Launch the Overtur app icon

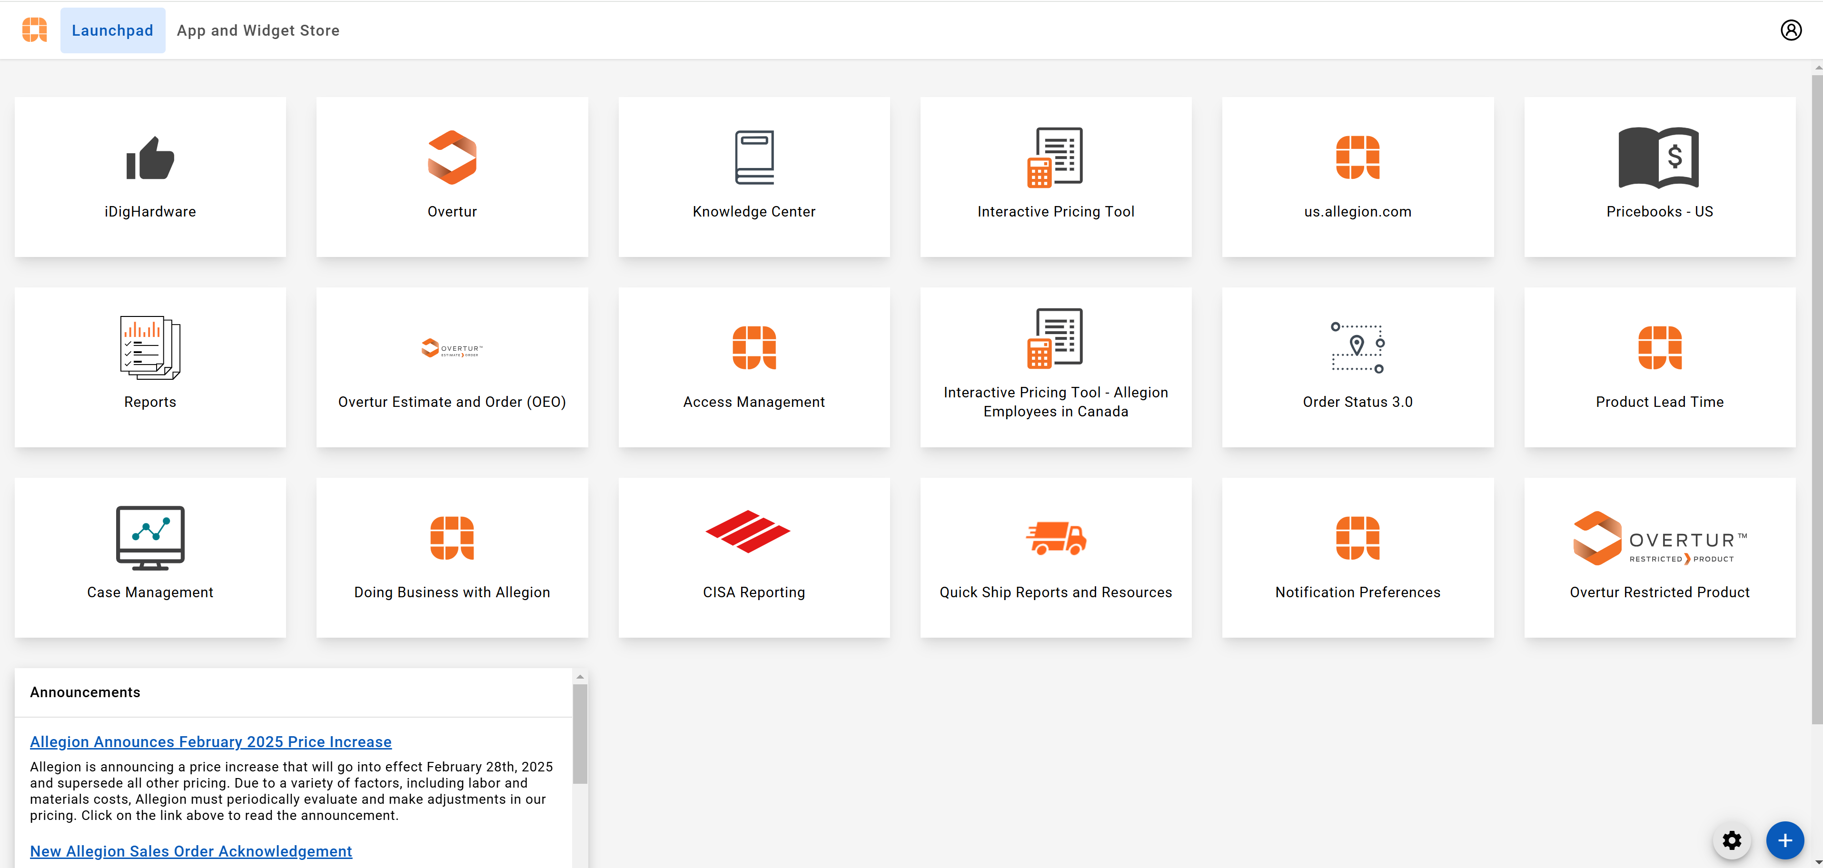point(452,158)
